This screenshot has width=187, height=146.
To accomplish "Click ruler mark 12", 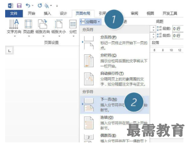I will pyautogui.click(x=179, y=50).
